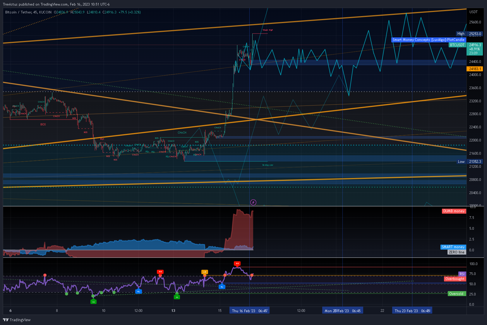Click the Weak High label on chart

(x=268, y=30)
